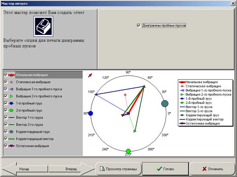The image size is (237, 177).
Task: Toggle the Корректирующий груз checkbox
Action: click(6, 132)
